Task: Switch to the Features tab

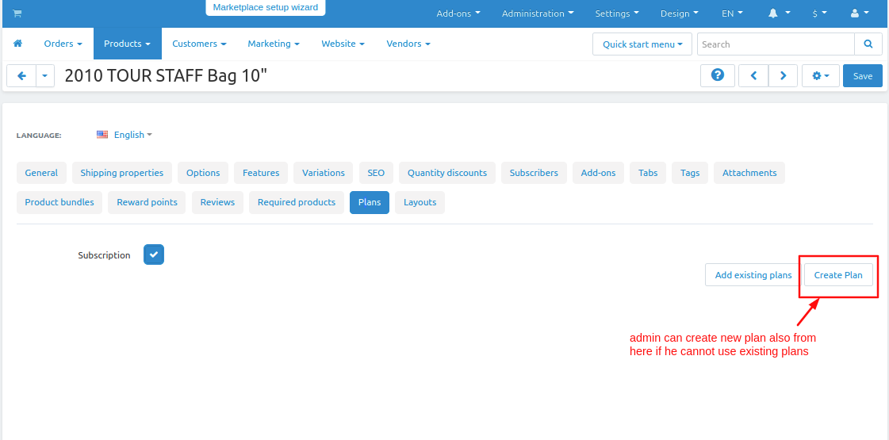Action: tap(261, 173)
